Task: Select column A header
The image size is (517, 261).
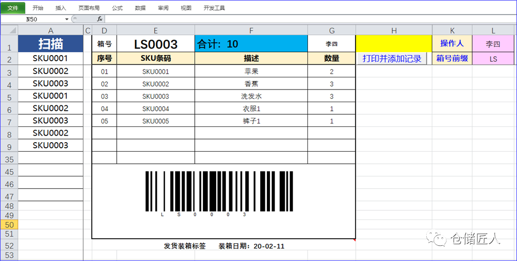Action: point(50,30)
